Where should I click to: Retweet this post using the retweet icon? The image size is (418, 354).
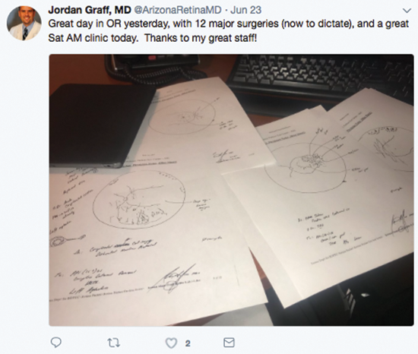(x=114, y=343)
